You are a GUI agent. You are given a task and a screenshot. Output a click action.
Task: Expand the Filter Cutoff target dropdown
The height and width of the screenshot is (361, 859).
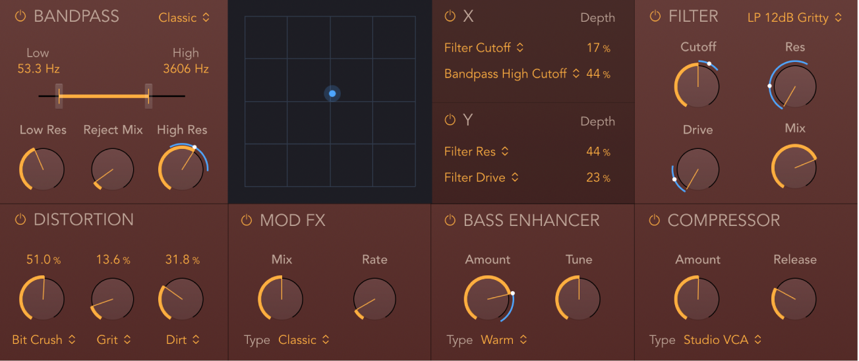484,47
